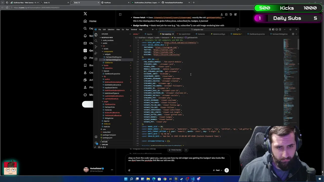Click the Grok message text input
The height and width of the screenshot is (182, 324).
pos(176,159)
